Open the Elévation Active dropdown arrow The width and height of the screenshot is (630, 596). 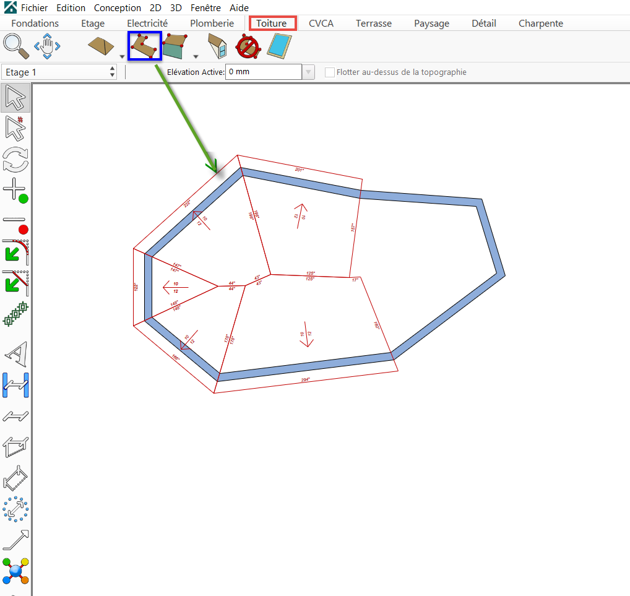(308, 72)
